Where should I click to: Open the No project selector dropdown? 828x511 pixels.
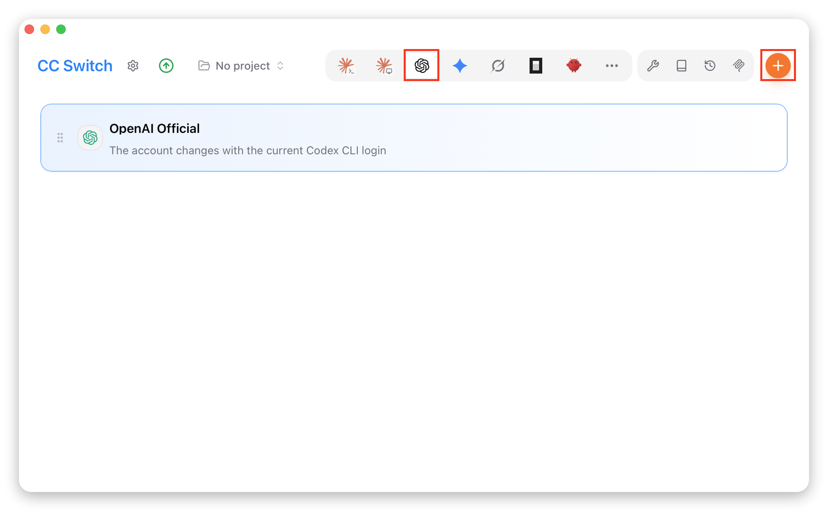pos(241,66)
